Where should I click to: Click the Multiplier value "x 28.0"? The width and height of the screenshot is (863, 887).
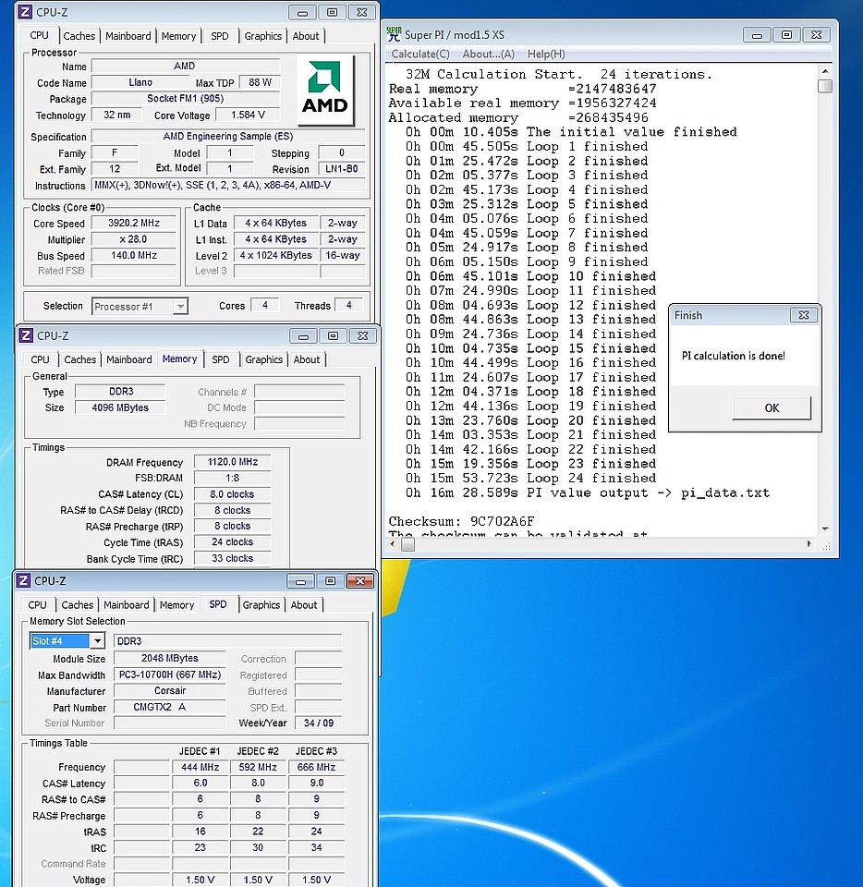tap(134, 239)
